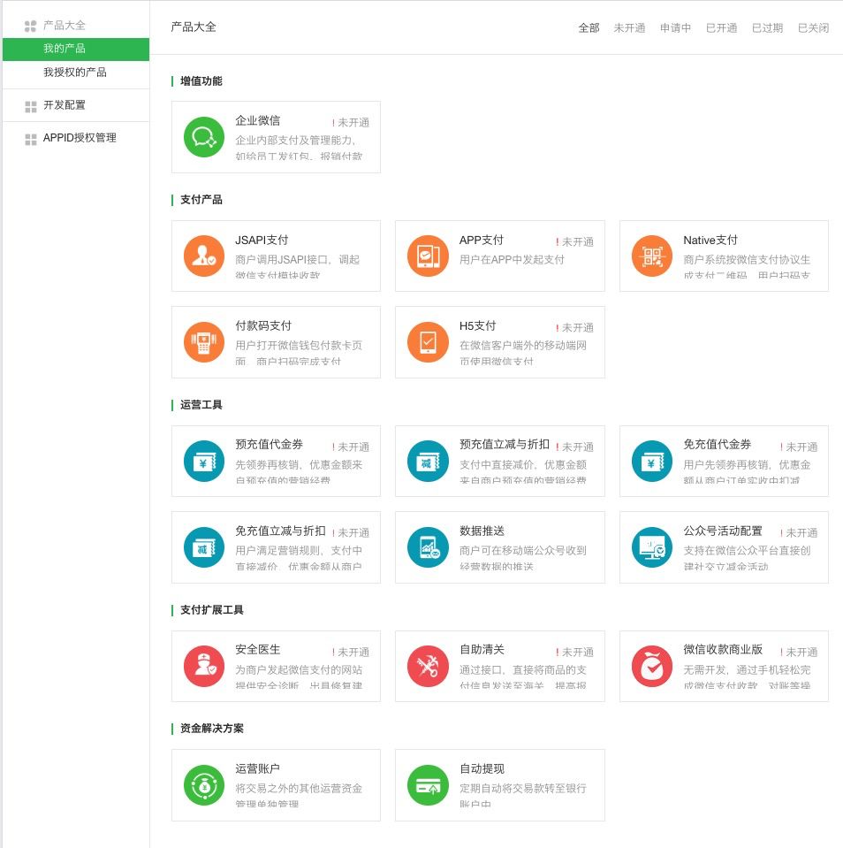Click the 免充值立减与折扣 discount icon
Image resolution: width=843 pixels, height=848 pixels.
204,547
